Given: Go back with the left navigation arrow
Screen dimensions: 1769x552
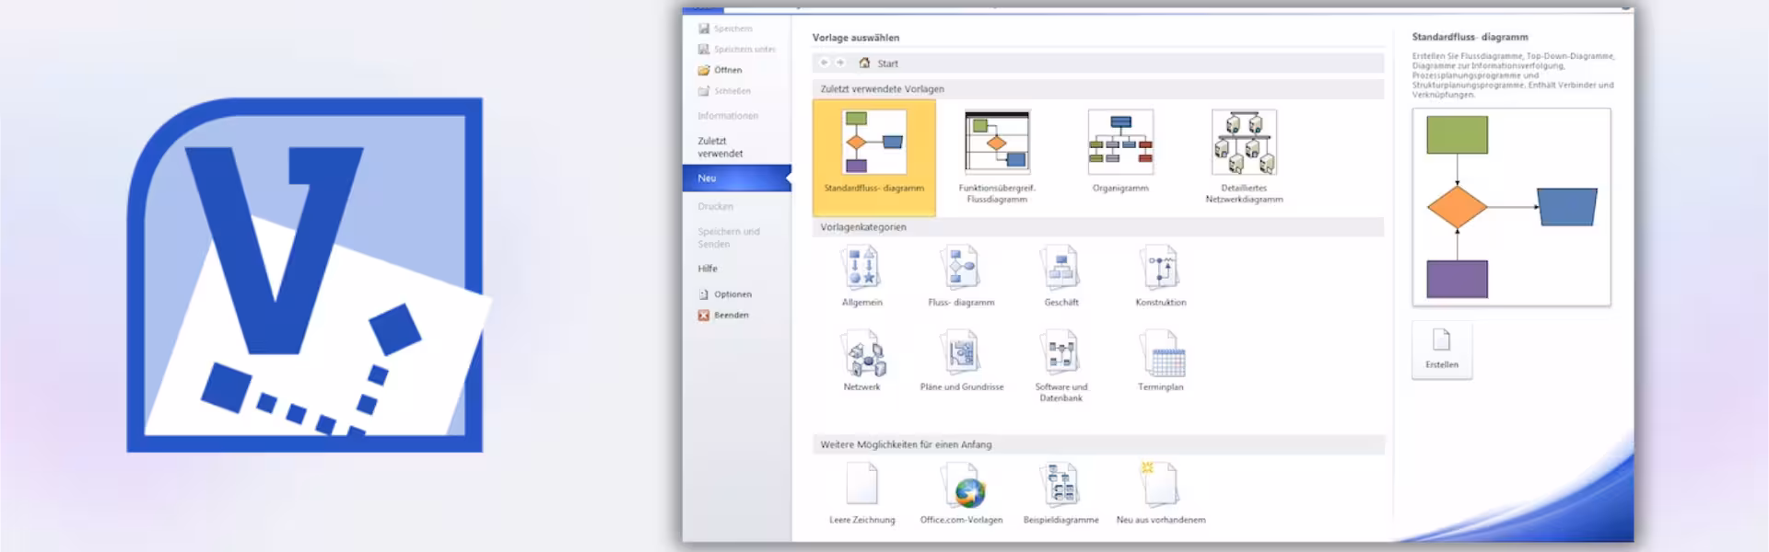Looking at the screenshot, I should pyautogui.click(x=825, y=63).
